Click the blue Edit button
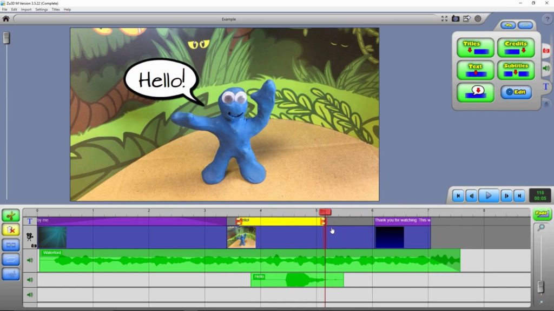This screenshot has width=554, height=311. click(516, 92)
